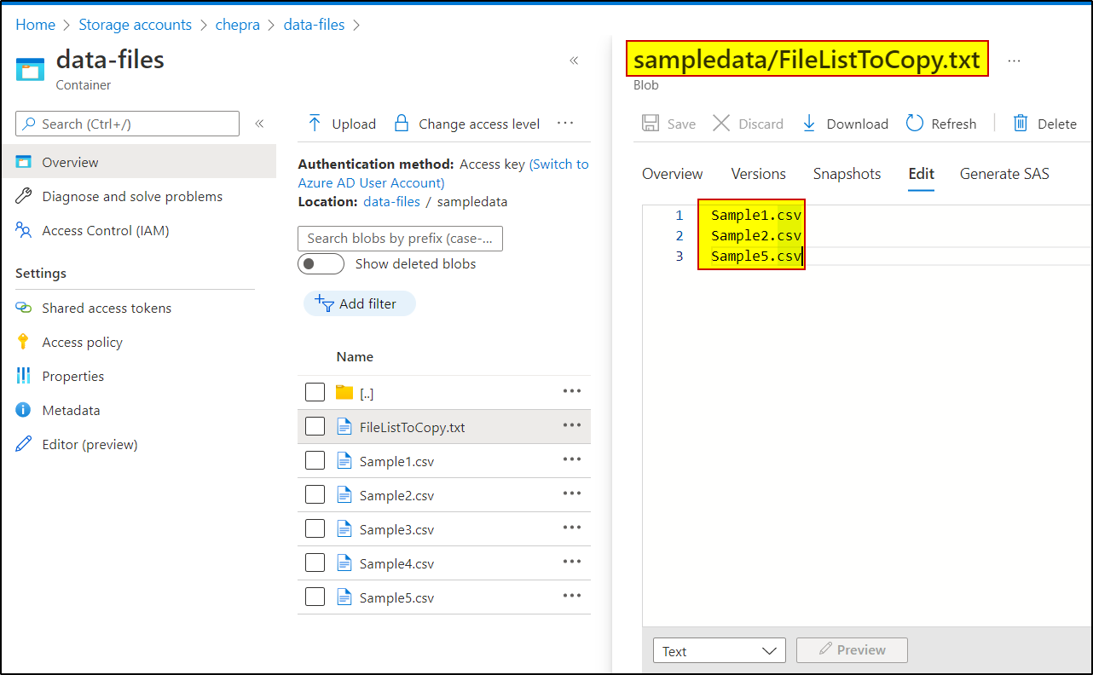This screenshot has height=675, width=1093.
Task: Click the Access Control (IAM) people icon
Action: (x=24, y=230)
